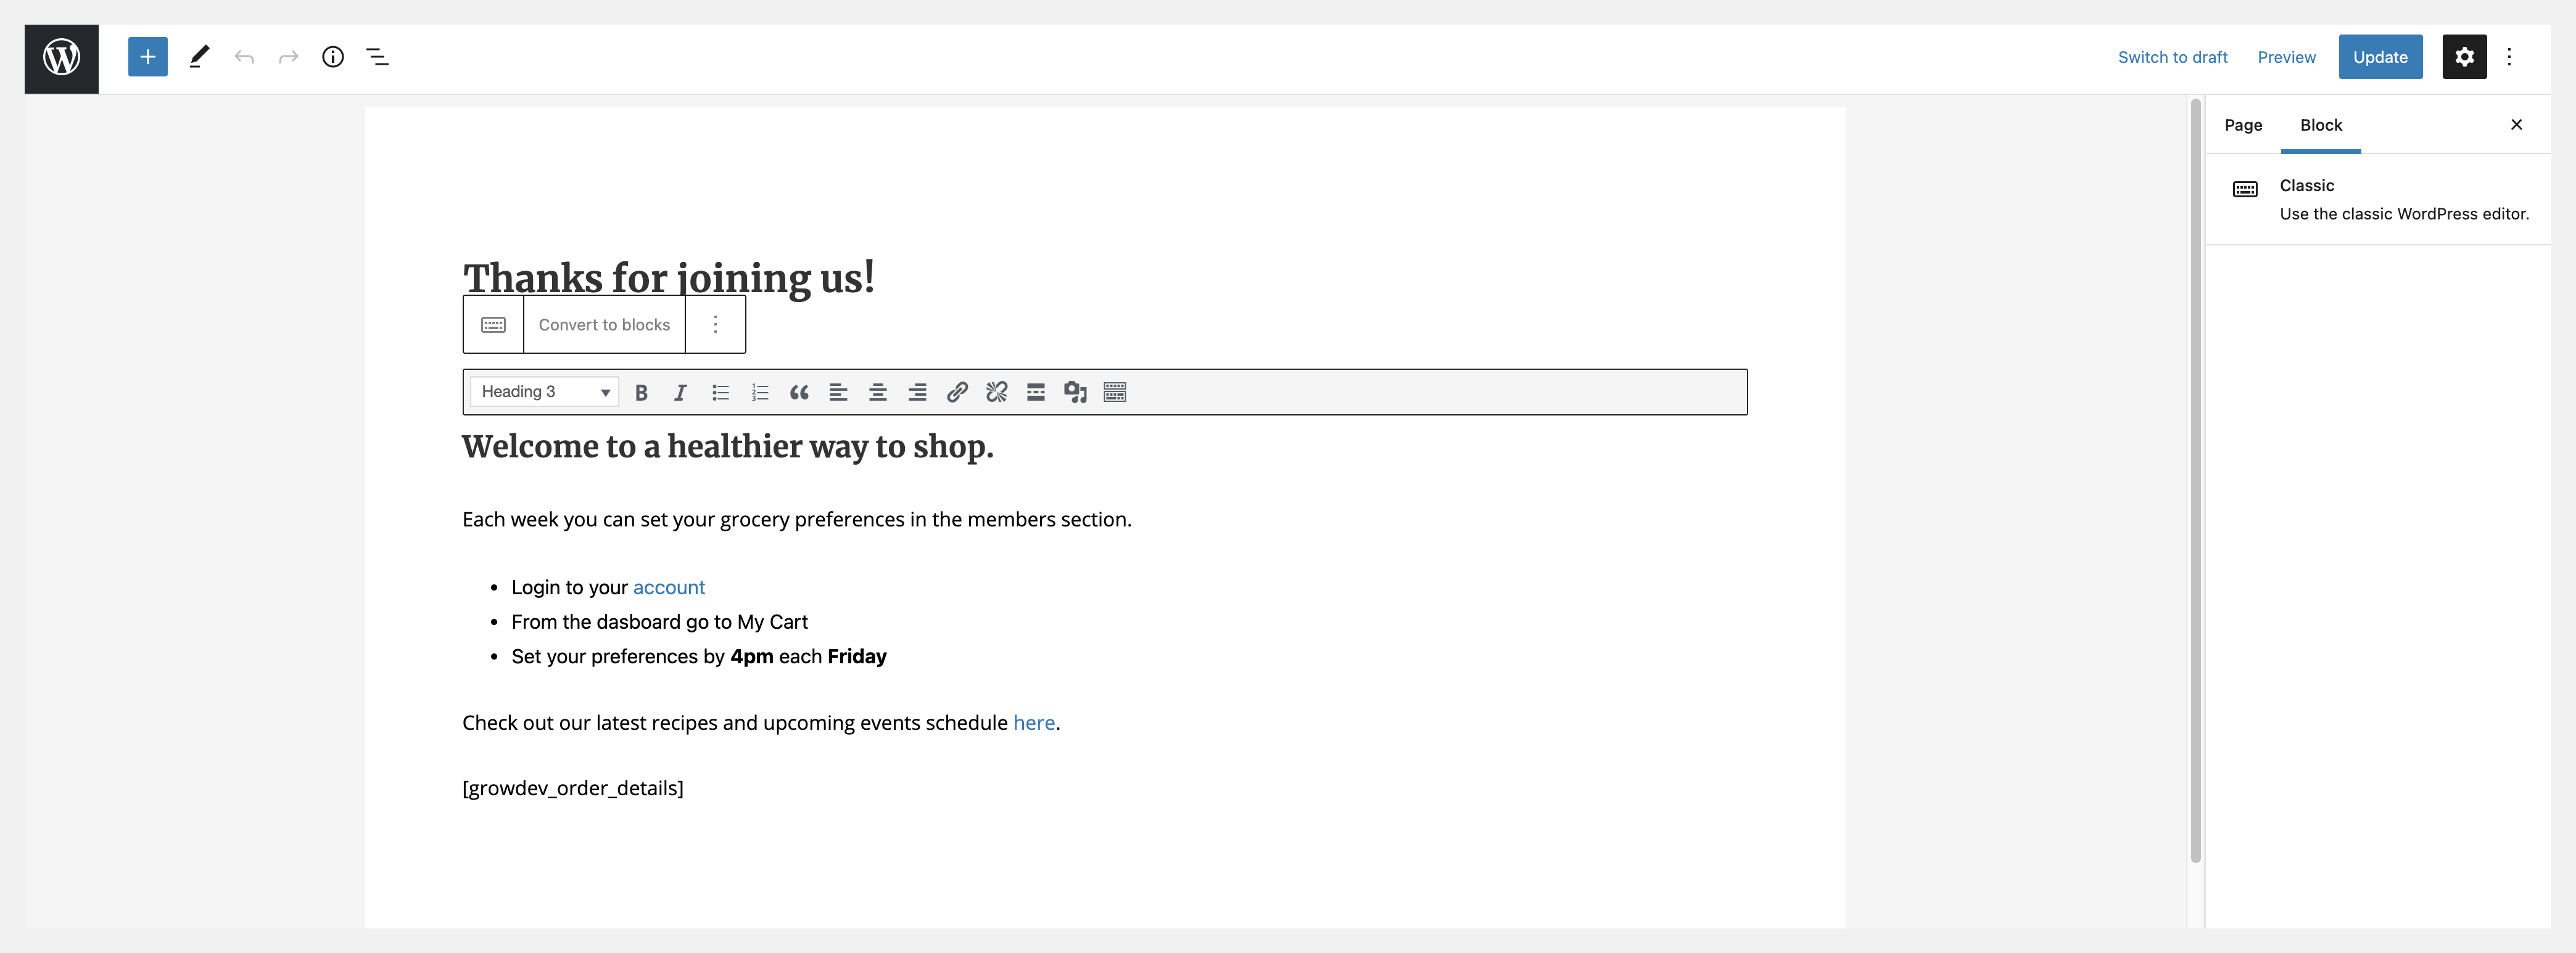Click the remove link icon
This screenshot has width=2576, height=953.
[996, 393]
